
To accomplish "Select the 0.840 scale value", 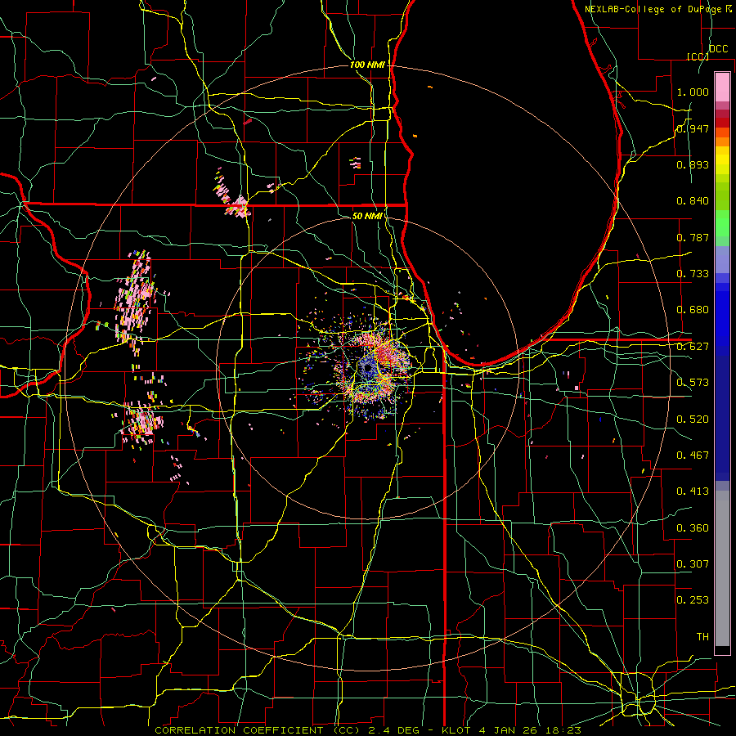I will coord(693,201).
